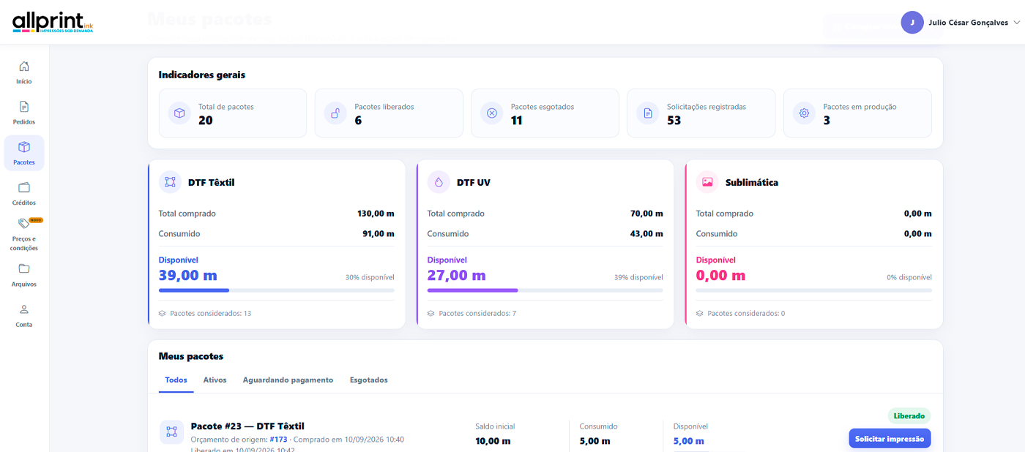Switch to the Todos tab
Image resolution: width=1025 pixels, height=452 pixels.
[x=176, y=380]
